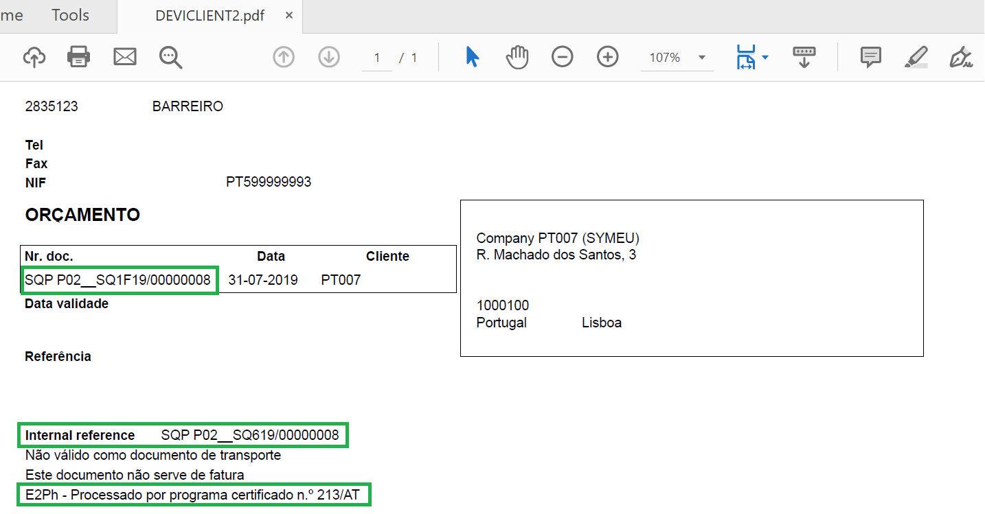Click the Data validade label

click(x=67, y=304)
